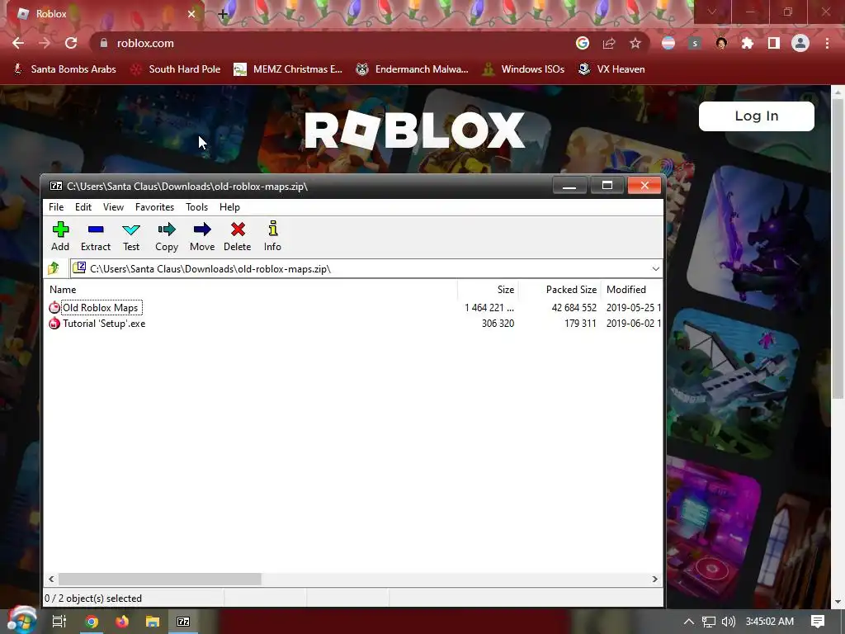845x634 pixels.
Task: Open the Chrome profile avatar
Action: coord(800,43)
